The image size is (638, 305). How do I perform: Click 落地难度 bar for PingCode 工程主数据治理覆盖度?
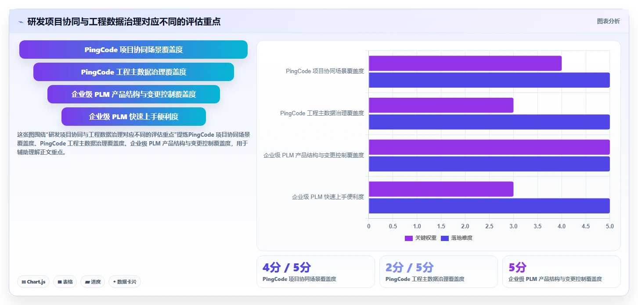click(489, 122)
